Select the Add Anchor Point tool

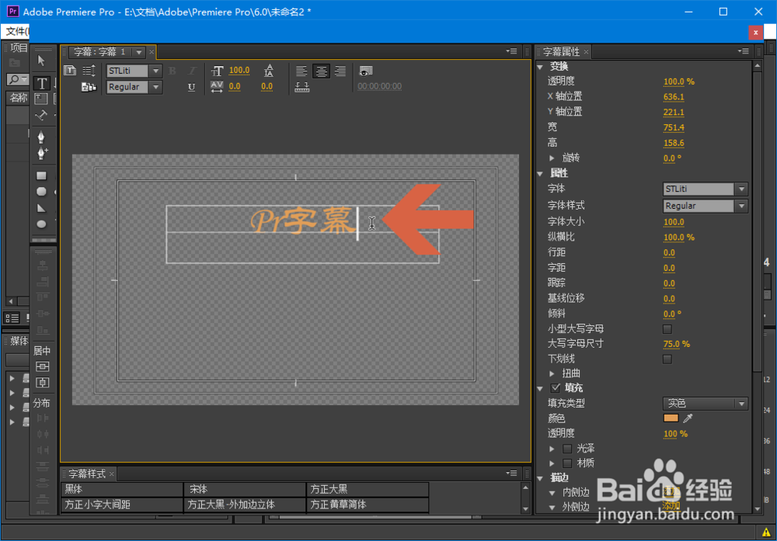point(42,154)
